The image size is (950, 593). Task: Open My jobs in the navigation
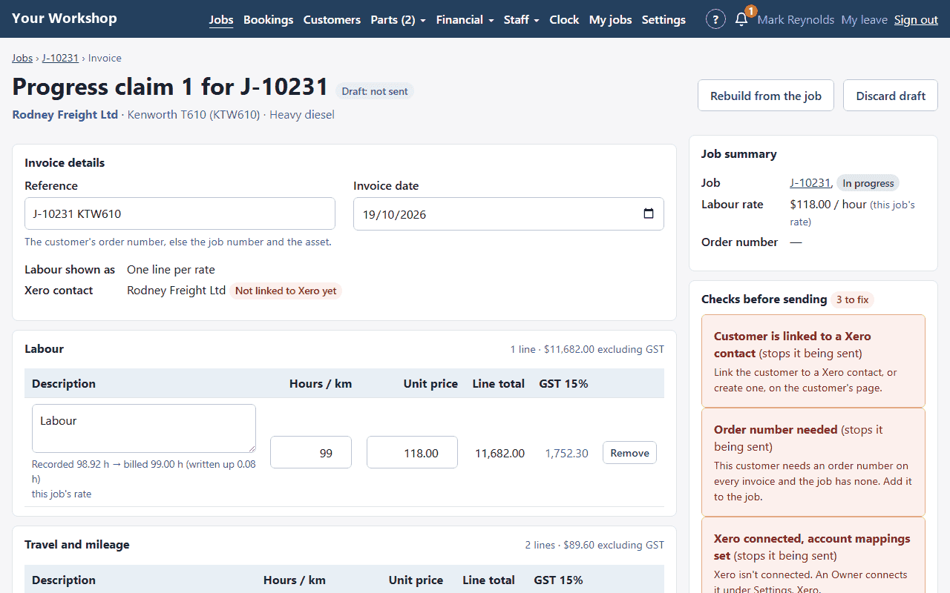click(610, 20)
